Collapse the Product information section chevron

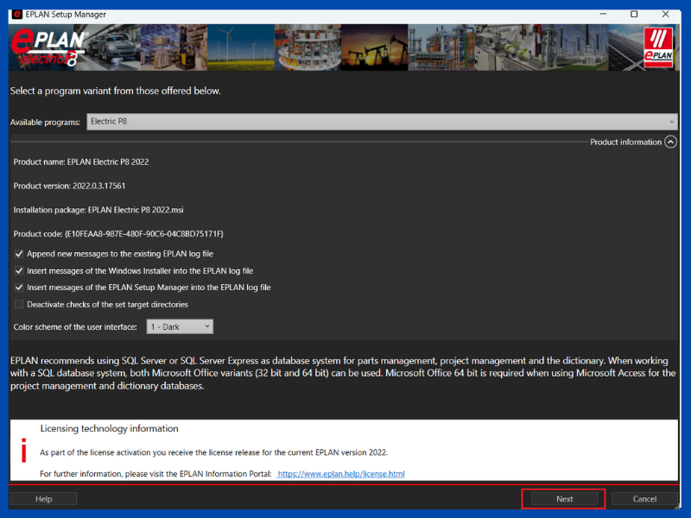tap(670, 142)
